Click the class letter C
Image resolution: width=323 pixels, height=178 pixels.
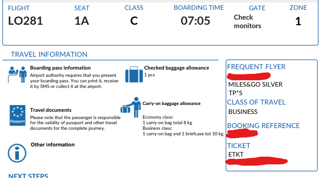point(134,21)
